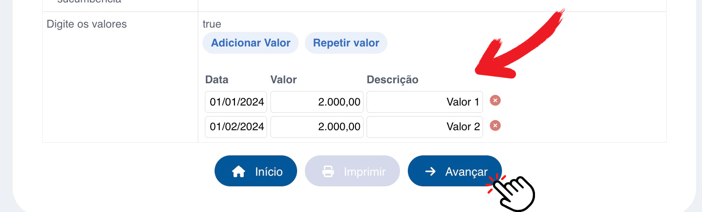Click the printer icon on Imprimir button

(329, 171)
